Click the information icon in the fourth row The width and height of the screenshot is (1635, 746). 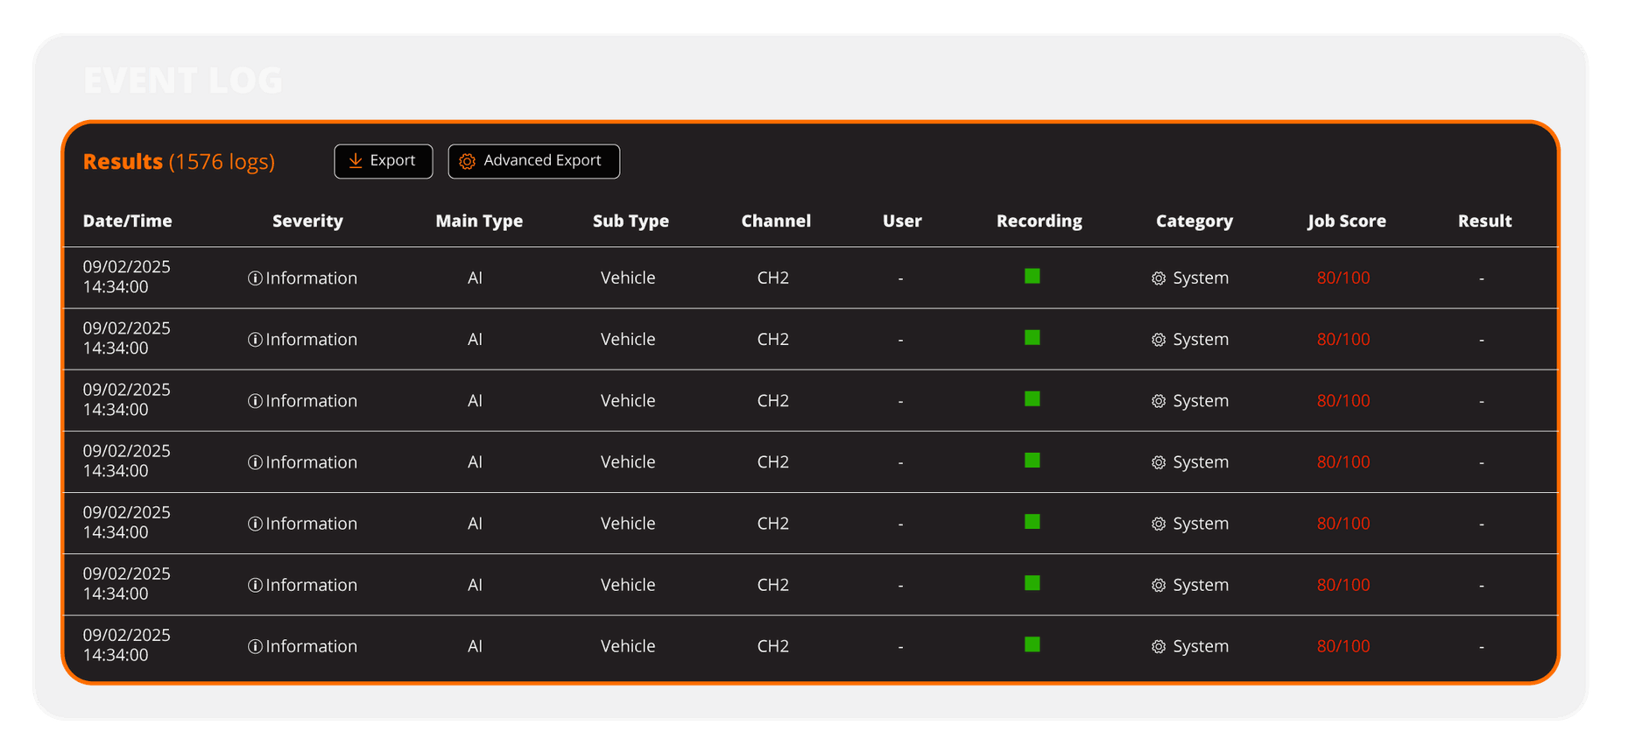tap(255, 462)
